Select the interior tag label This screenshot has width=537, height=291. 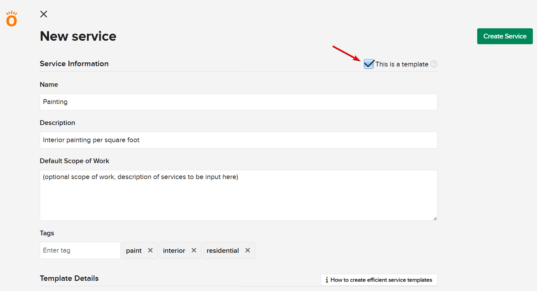pos(174,251)
